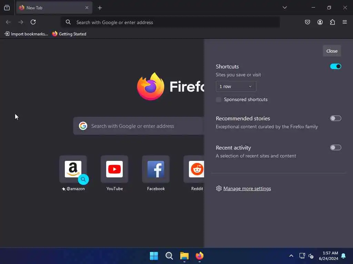Select the New Tab tab
The image size is (353, 264).
click(x=54, y=8)
